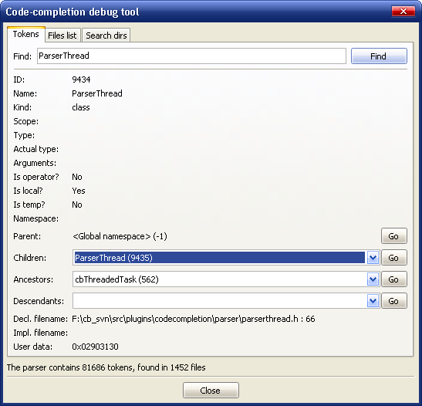Screen dimensions: 422x406
Task: Expand the Ancestors dropdown arrow
Action: click(x=373, y=279)
